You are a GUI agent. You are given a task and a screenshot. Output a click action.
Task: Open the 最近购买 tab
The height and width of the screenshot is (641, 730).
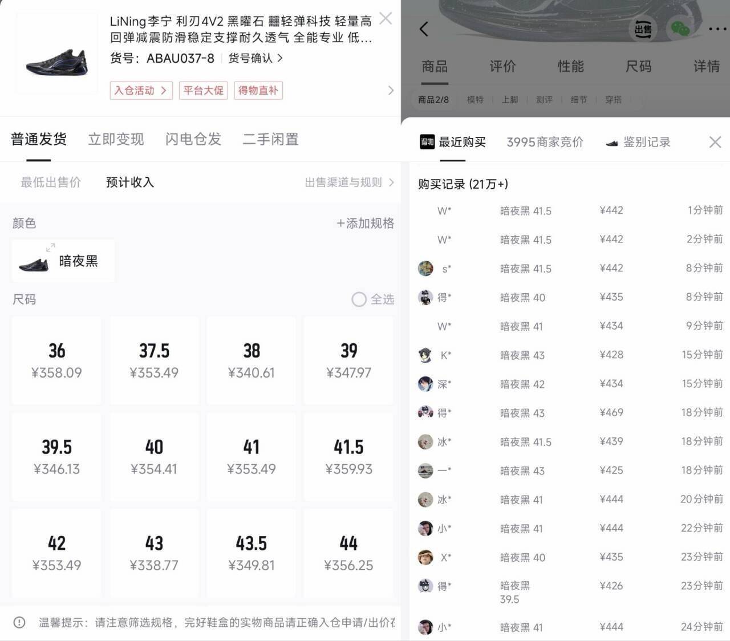pos(453,143)
